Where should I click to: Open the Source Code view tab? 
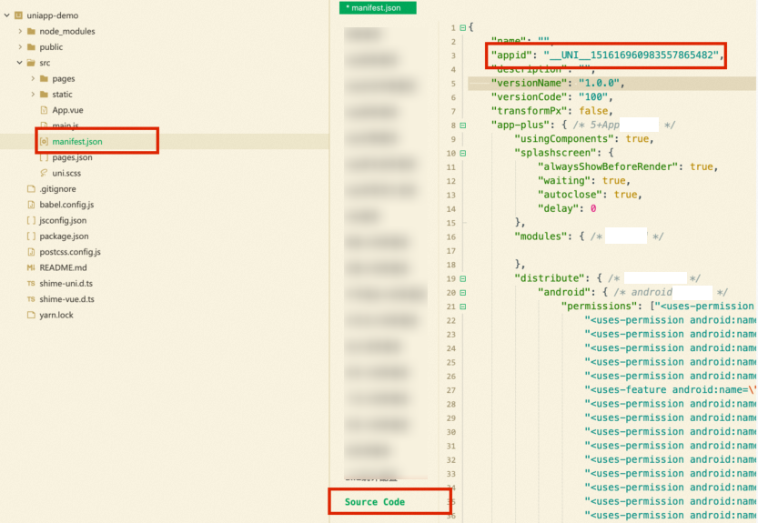(375, 502)
